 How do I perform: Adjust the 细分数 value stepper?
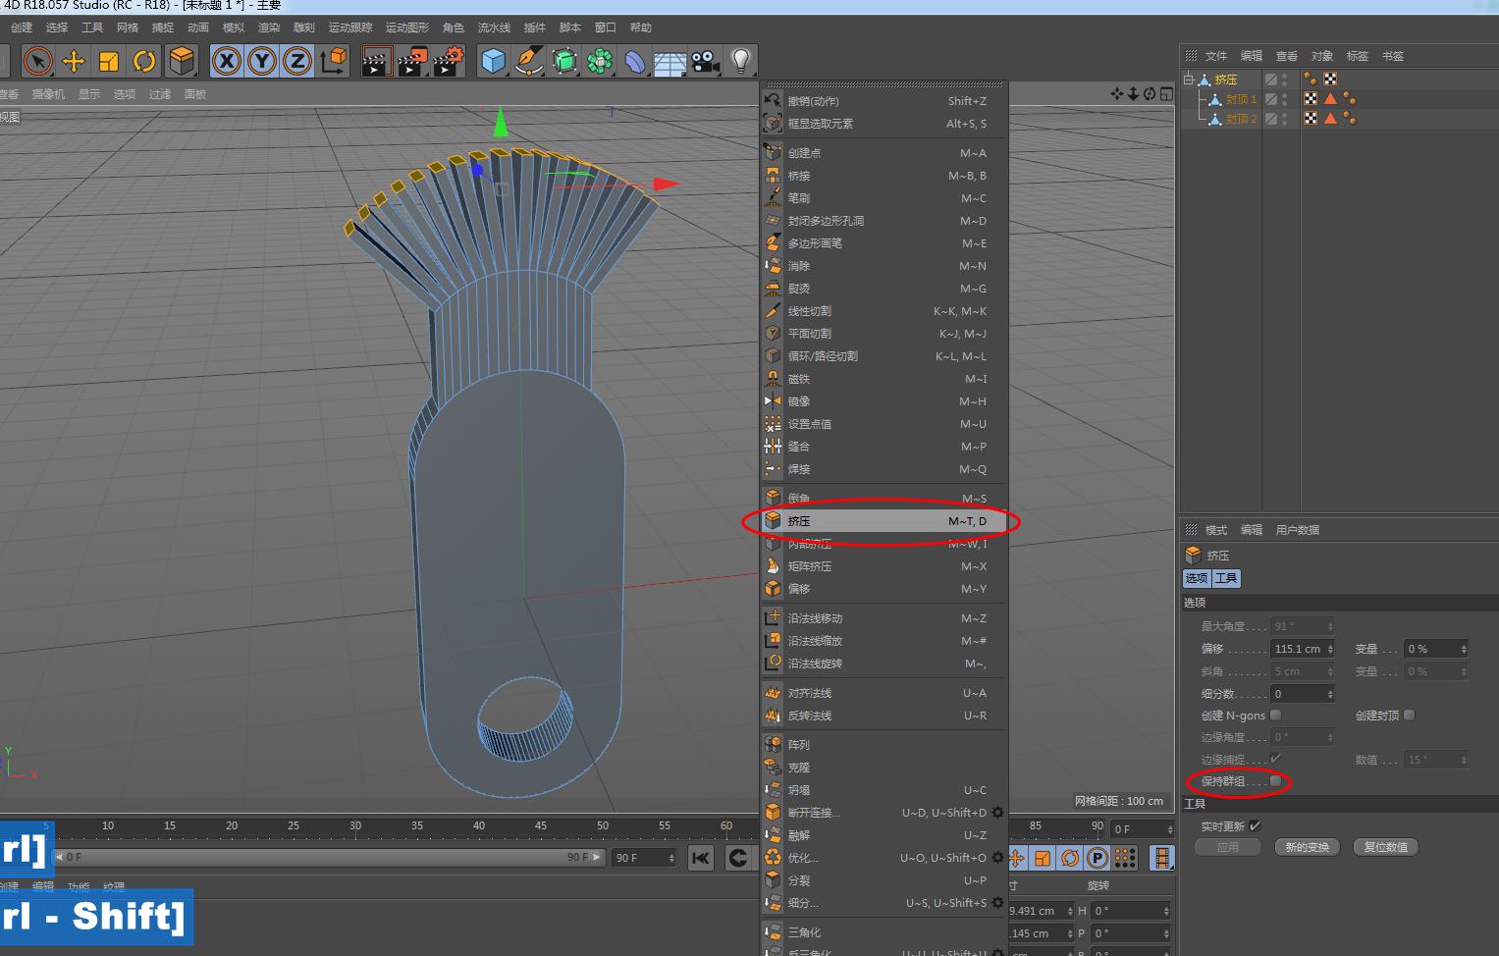[x=1330, y=694]
